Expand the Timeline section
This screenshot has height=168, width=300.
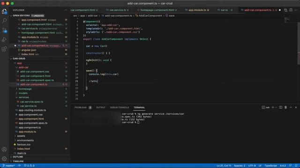[x=18, y=161]
